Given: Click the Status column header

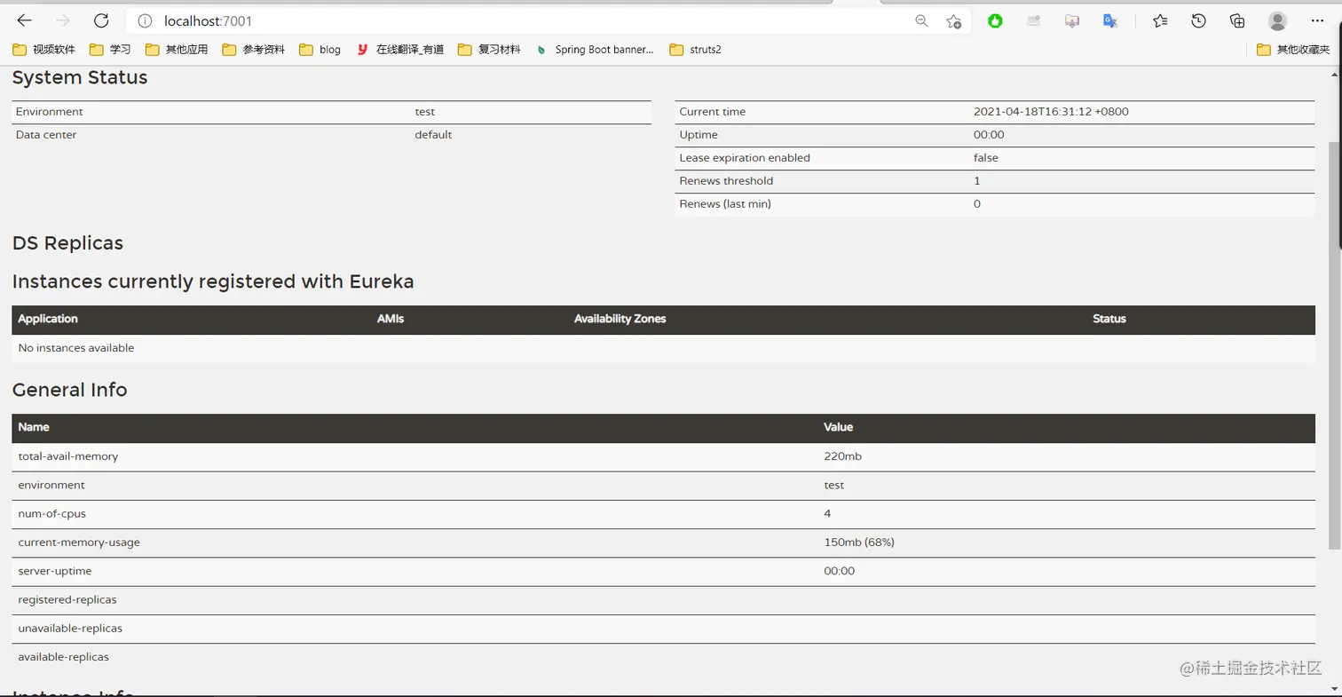Looking at the screenshot, I should (x=1109, y=319).
